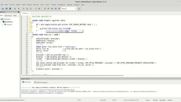181x102 pixels.
Task: Open Replace using the toolbar icon
Action: tap(39, 8)
